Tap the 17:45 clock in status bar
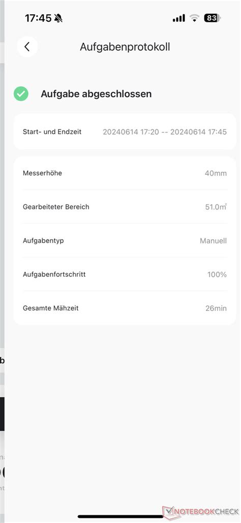The height and width of the screenshot is (523, 241). (x=38, y=18)
